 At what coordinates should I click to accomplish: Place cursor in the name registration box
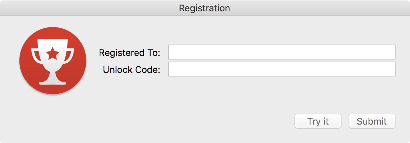281,52
